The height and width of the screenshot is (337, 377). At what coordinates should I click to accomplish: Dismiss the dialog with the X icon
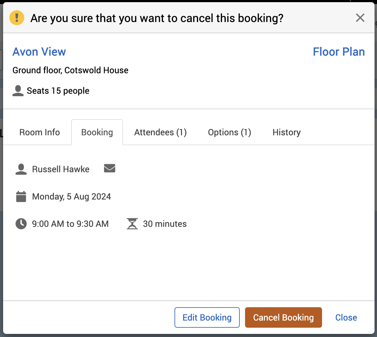(360, 18)
